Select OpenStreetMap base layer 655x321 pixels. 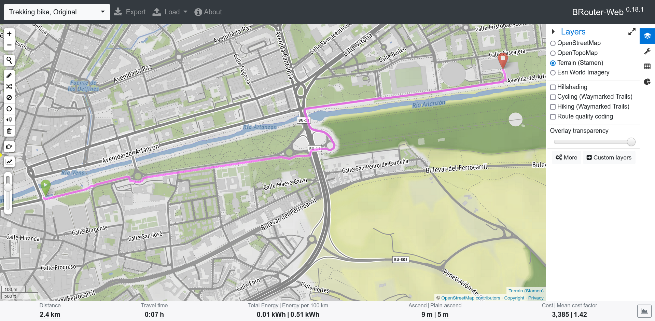click(x=553, y=43)
